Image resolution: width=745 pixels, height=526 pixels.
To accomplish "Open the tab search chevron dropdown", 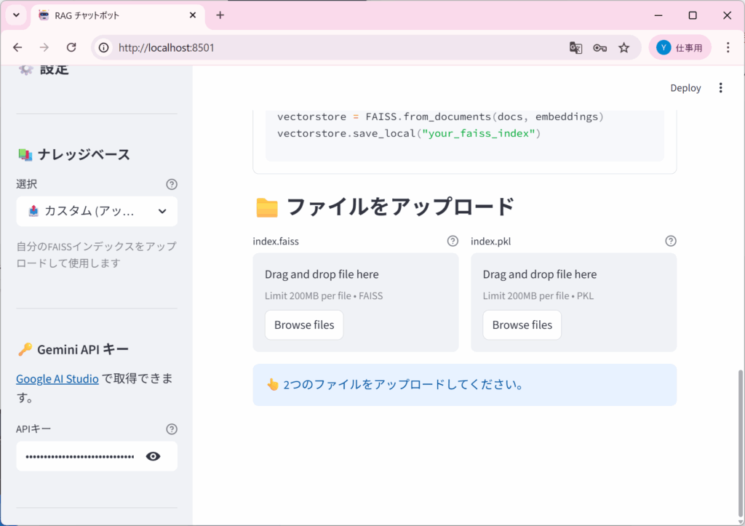I will pos(16,15).
